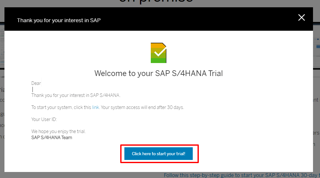Click the 'Trial' word in the welcome heading
320x178 pixels.
[x=215, y=73]
